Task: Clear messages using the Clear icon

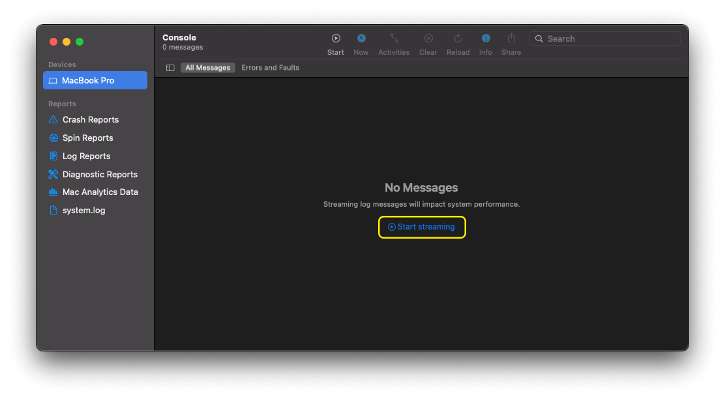Action: point(428,38)
